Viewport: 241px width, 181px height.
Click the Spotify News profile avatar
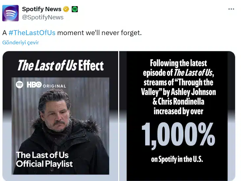coord(11,13)
